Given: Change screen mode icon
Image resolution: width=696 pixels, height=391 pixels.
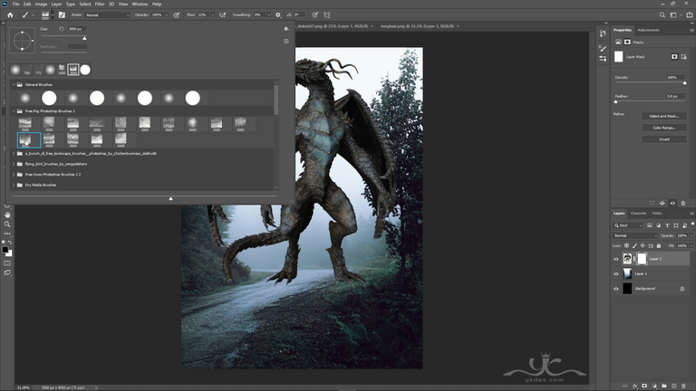Looking at the screenshot, I should coord(7,272).
